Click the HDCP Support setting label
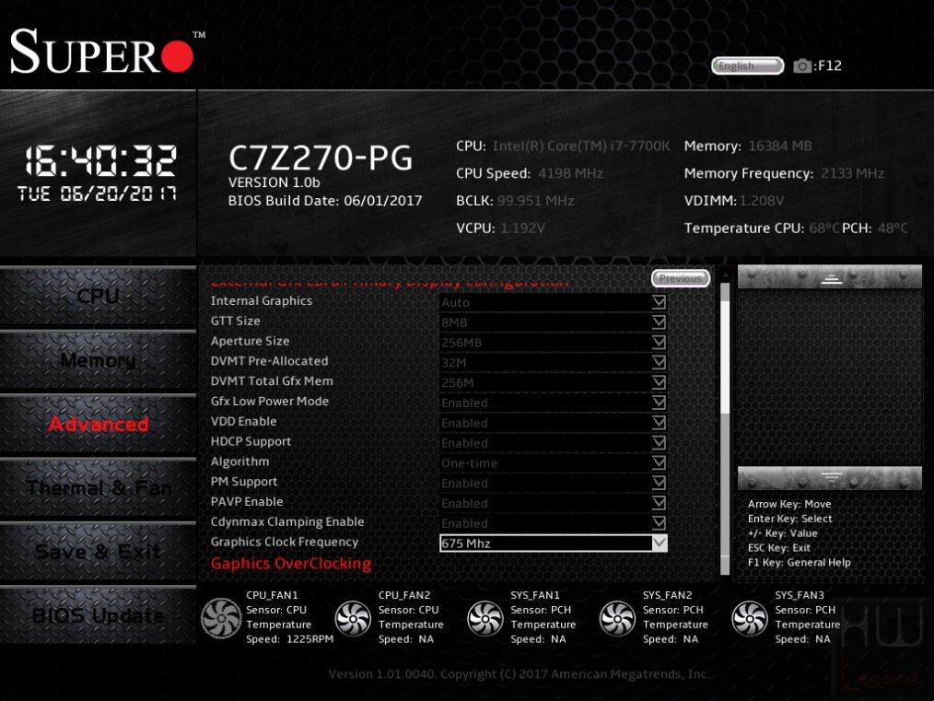This screenshot has width=934, height=701. pyautogui.click(x=251, y=441)
